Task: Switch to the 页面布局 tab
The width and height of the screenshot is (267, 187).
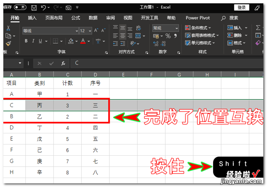Action: click(54, 18)
